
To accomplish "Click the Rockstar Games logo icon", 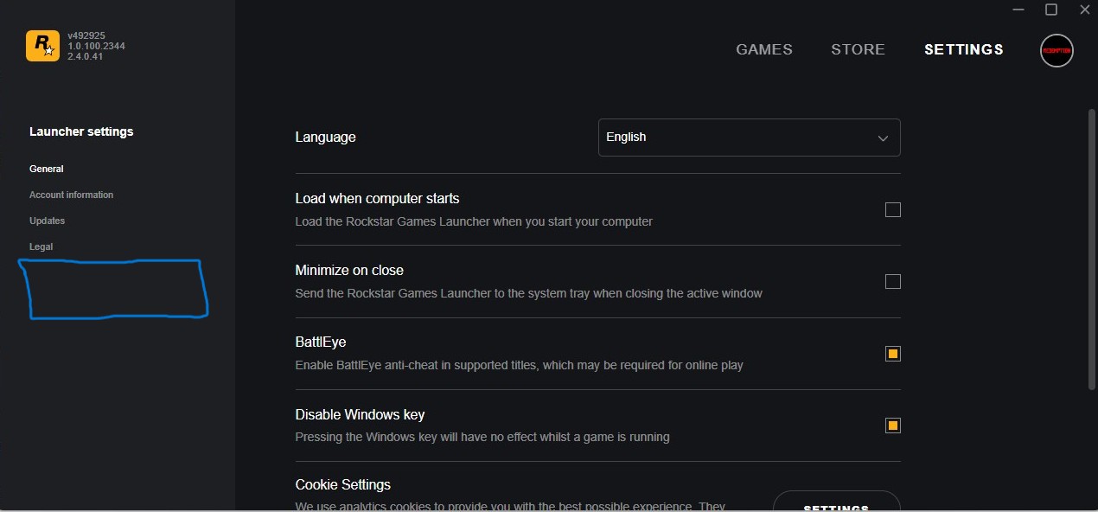I will (42, 46).
